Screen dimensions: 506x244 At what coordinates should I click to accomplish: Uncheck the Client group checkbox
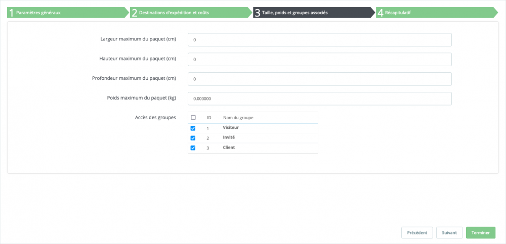[193, 148]
